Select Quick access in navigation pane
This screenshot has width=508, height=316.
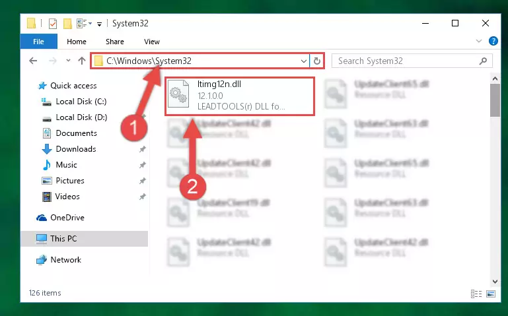point(73,85)
